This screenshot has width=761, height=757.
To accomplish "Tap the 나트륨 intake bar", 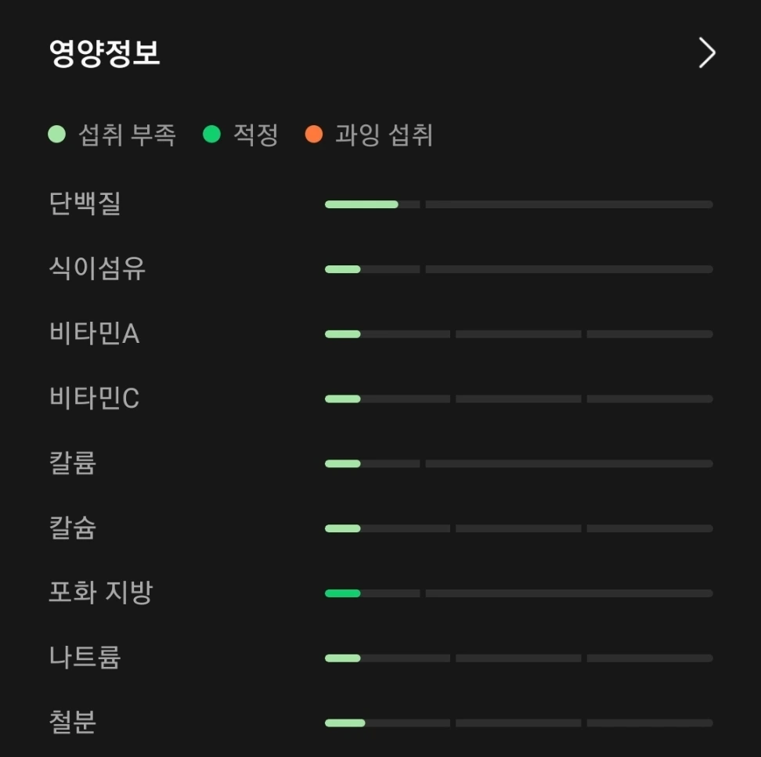I will [519, 658].
